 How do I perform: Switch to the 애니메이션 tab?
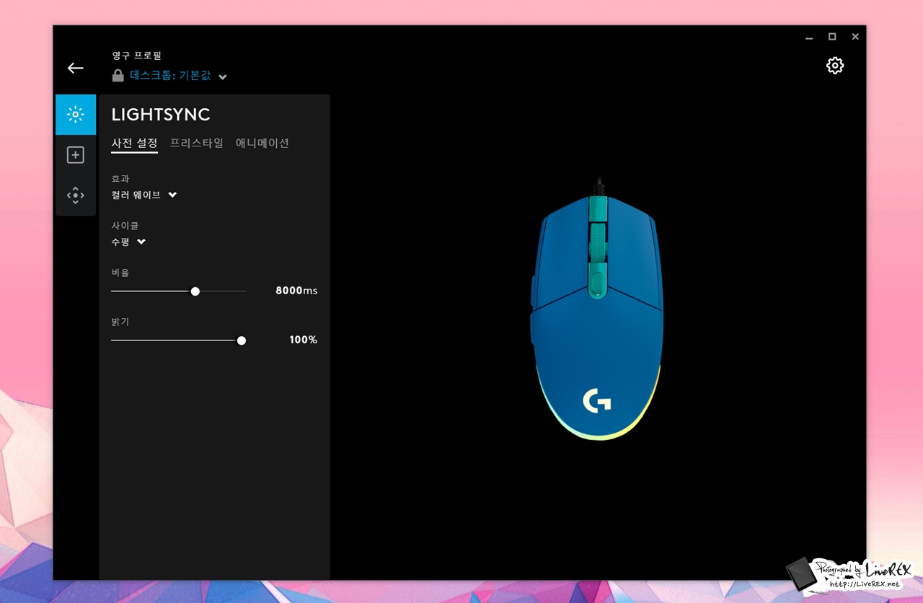(x=262, y=143)
